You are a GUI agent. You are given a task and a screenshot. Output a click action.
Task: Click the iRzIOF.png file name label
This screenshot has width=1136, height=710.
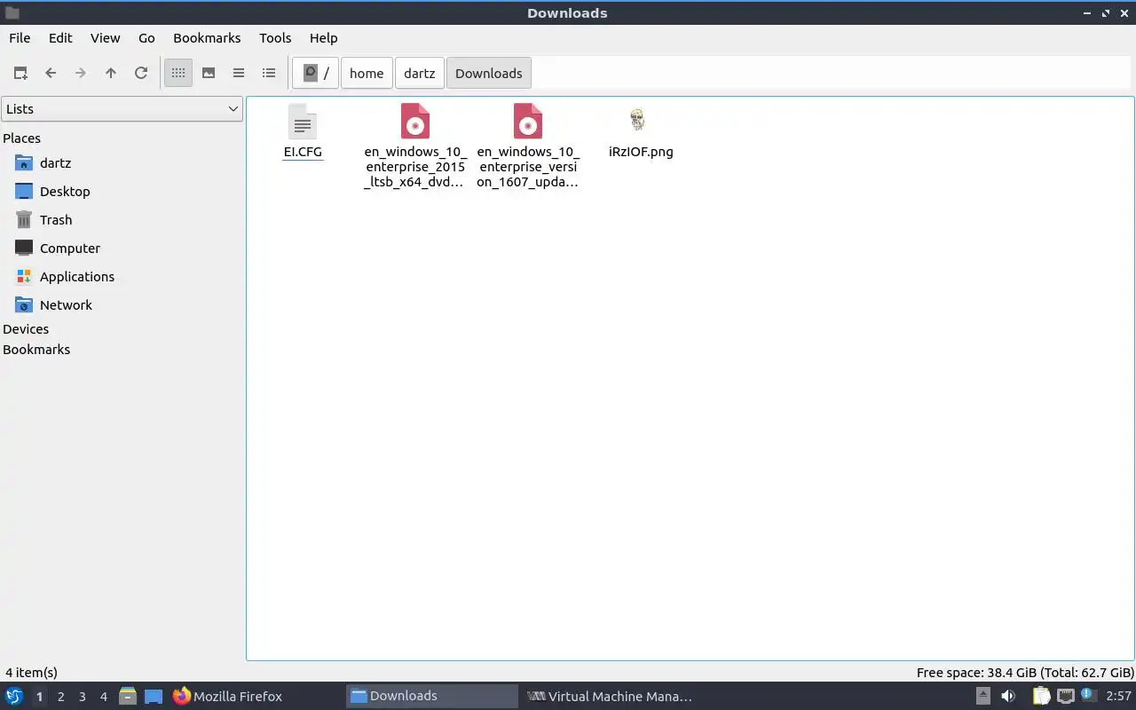641,152
